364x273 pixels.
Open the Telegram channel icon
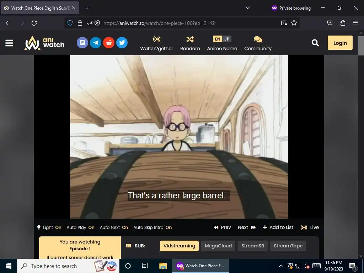(96, 43)
